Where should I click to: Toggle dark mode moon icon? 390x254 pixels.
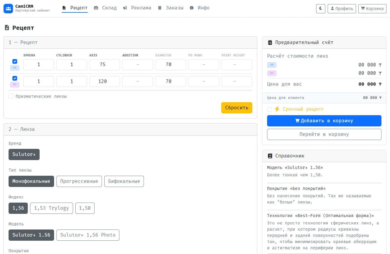point(321,9)
